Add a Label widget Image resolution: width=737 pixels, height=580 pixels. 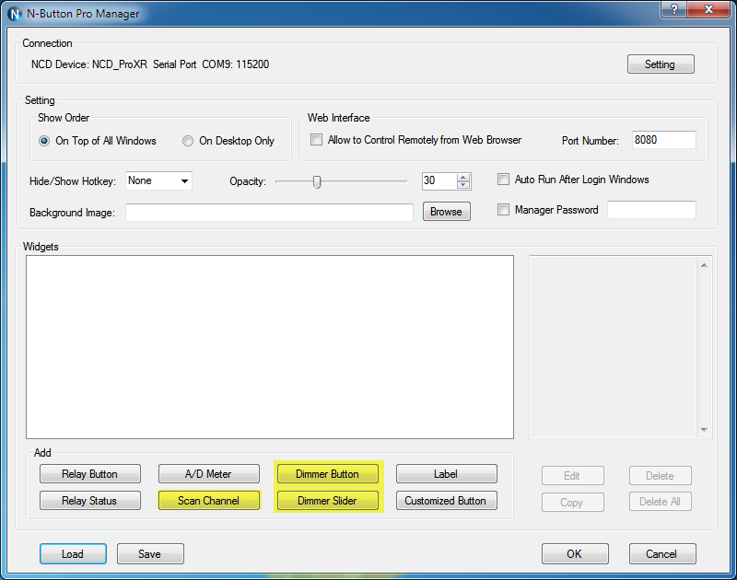click(x=447, y=474)
